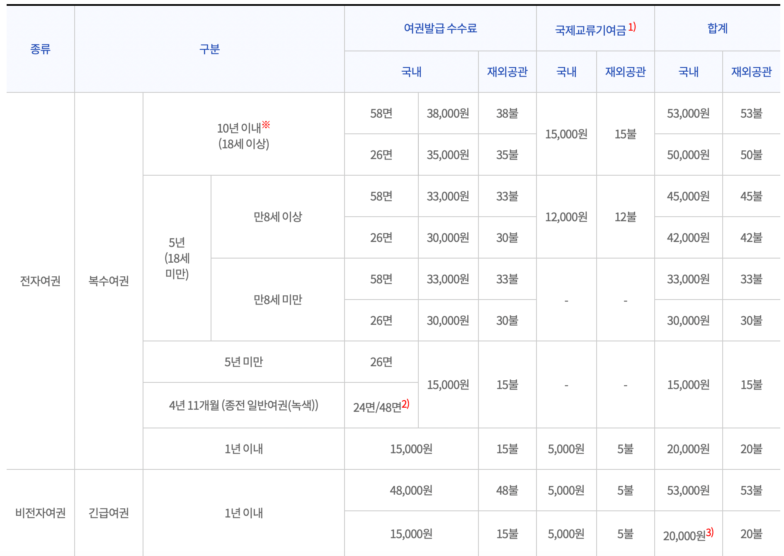Select the 4년 11개월 종전 일반여권 cell

pyautogui.click(x=244, y=405)
